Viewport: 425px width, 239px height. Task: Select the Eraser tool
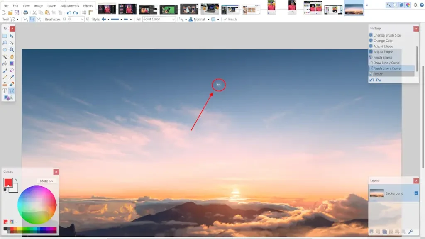coord(12,71)
